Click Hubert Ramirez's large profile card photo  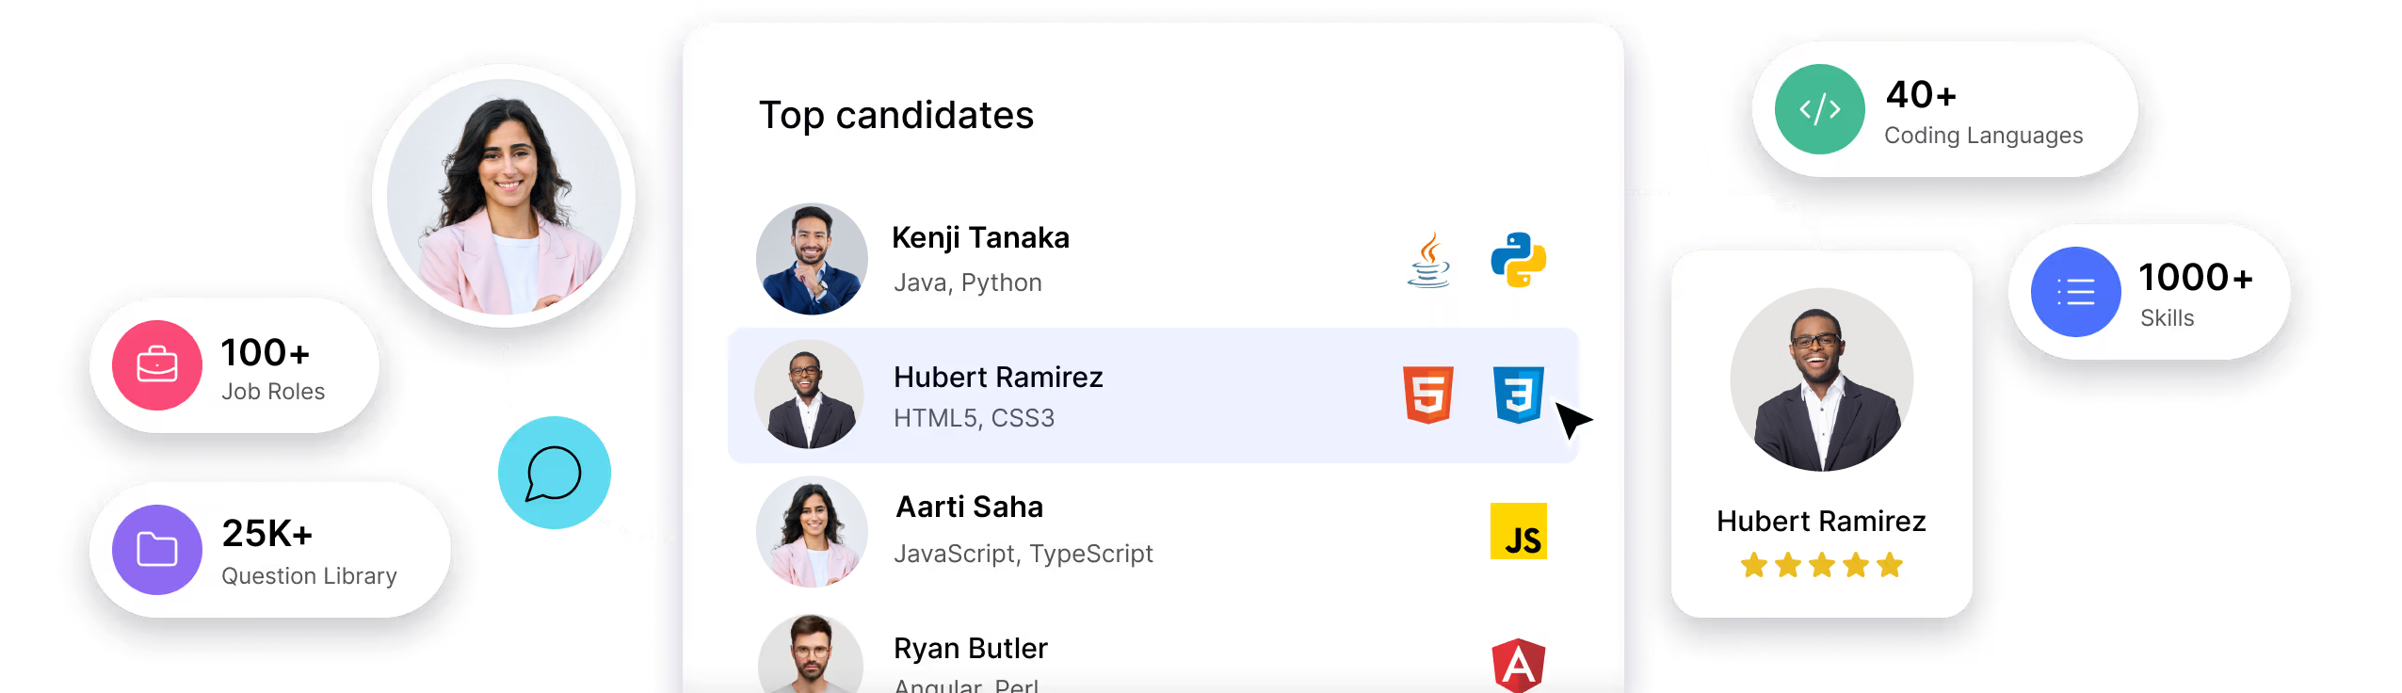pos(1821,380)
